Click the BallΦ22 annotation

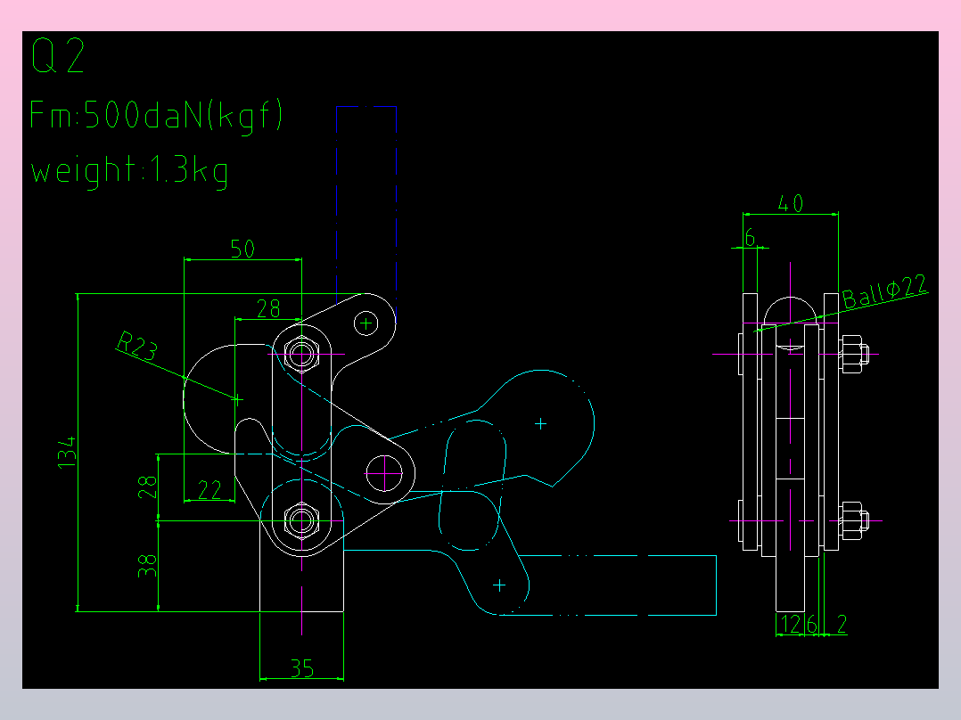[x=885, y=291]
